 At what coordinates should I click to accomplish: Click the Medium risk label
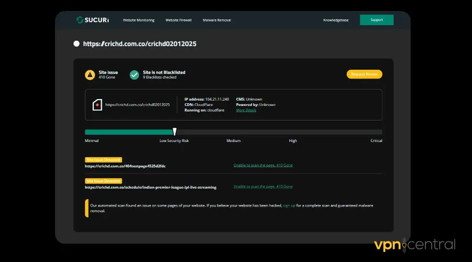pyautogui.click(x=233, y=141)
